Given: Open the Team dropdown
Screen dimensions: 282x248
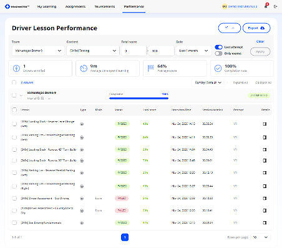Looking at the screenshot, I should pos(38,51).
